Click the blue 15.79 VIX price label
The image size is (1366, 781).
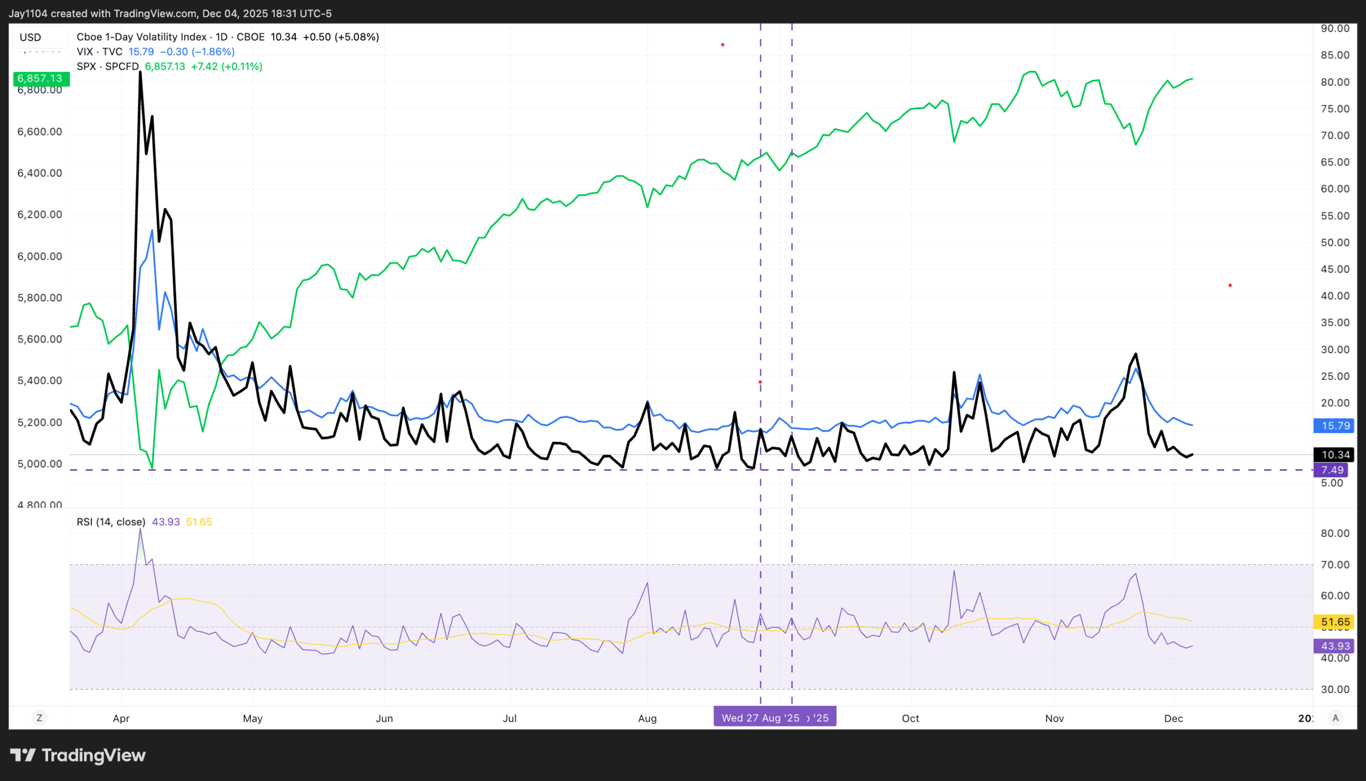1335,426
